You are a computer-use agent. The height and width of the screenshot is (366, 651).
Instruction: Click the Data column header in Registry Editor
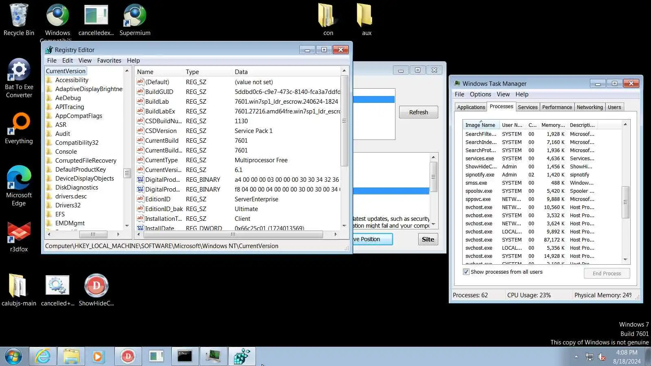coord(286,72)
